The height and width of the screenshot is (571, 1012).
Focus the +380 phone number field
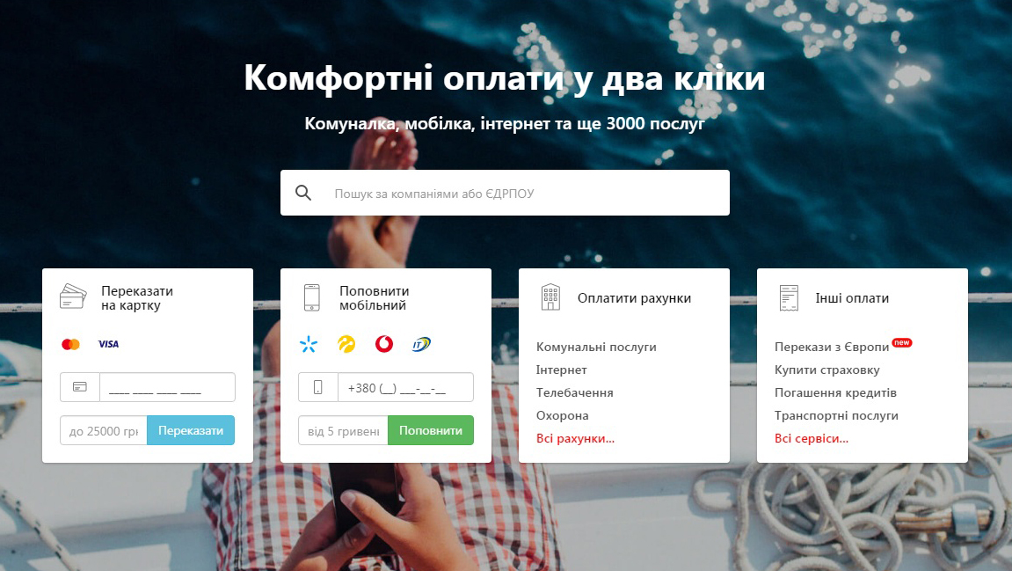pos(405,387)
